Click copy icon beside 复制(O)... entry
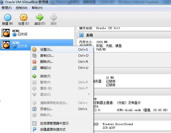 pyautogui.click(x=34, y=56)
